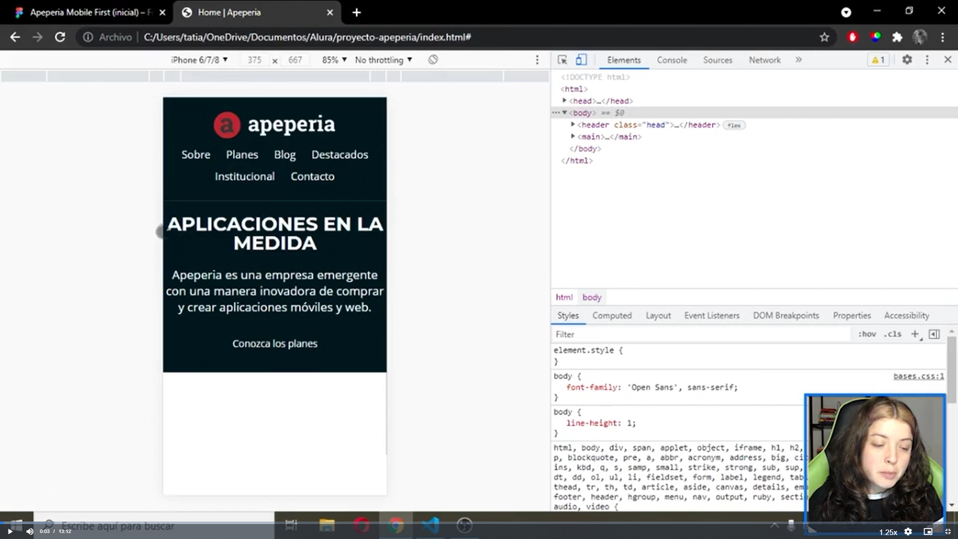The image size is (958, 539).
Task: Open the Network tab
Action: click(764, 60)
